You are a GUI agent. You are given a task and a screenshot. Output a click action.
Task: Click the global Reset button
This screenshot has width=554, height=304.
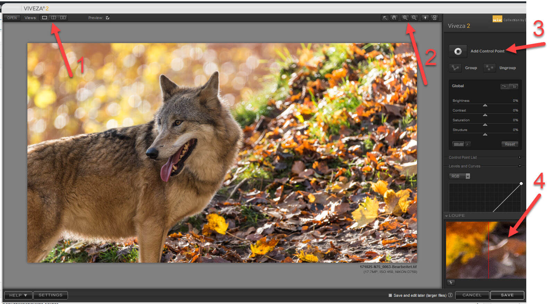(510, 144)
